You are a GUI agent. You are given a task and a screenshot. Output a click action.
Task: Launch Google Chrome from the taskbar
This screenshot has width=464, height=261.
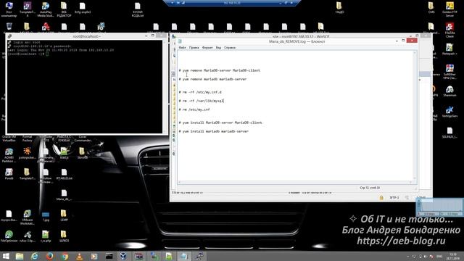click(x=65, y=256)
